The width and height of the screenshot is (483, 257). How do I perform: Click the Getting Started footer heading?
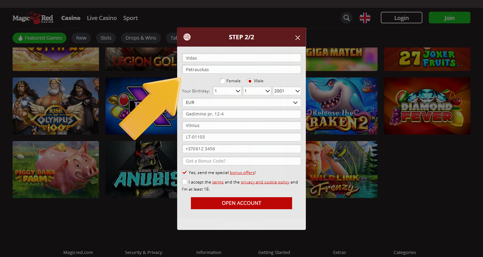(274, 253)
